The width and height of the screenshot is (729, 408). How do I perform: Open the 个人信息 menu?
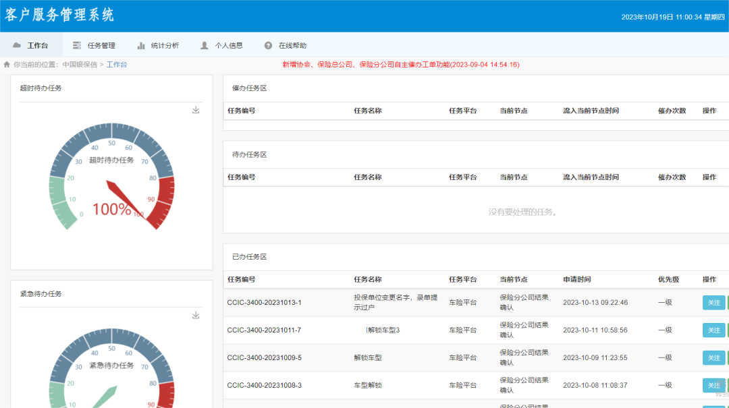click(x=228, y=45)
